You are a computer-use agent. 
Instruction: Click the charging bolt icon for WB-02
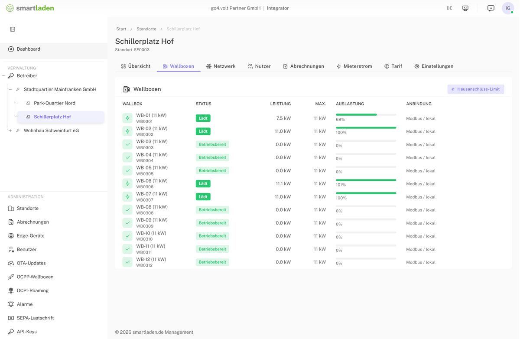point(127,131)
